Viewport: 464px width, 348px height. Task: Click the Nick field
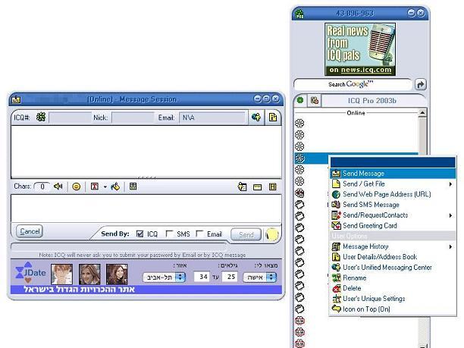[133, 118]
